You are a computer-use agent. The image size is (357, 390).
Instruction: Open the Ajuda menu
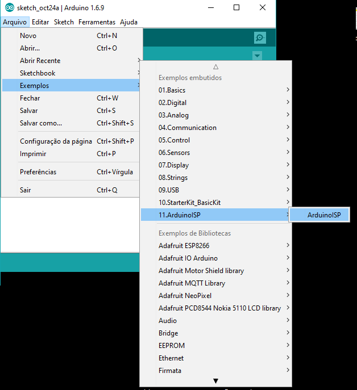pyautogui.click(x=128, y=22)
